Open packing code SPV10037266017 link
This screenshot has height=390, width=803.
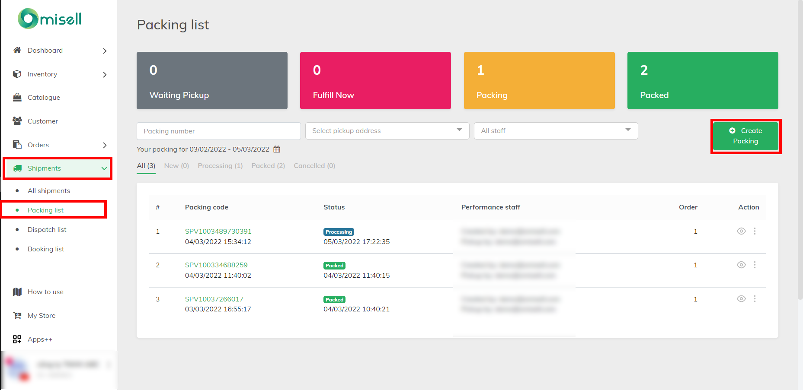coord(214,299)
